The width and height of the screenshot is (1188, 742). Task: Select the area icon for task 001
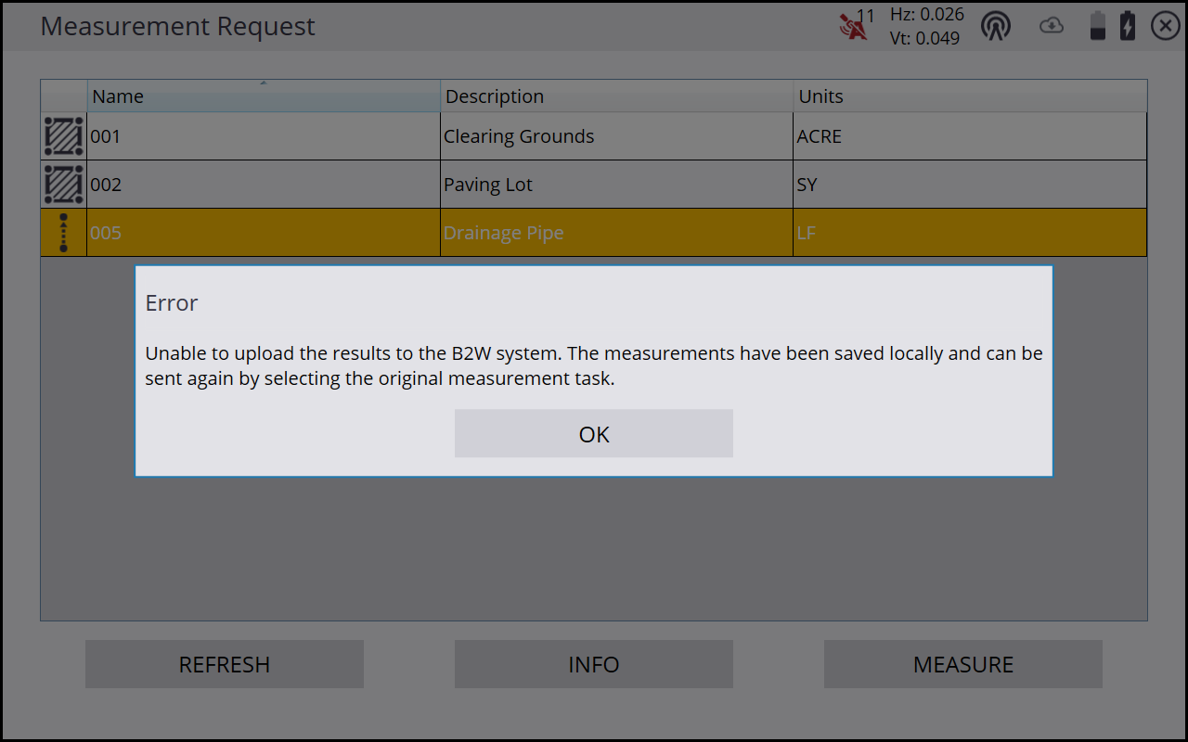[x=63, y=136]
